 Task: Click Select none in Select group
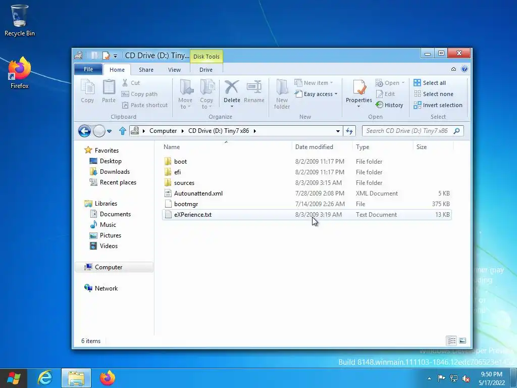pyautogui.click(x=434, y=94)
